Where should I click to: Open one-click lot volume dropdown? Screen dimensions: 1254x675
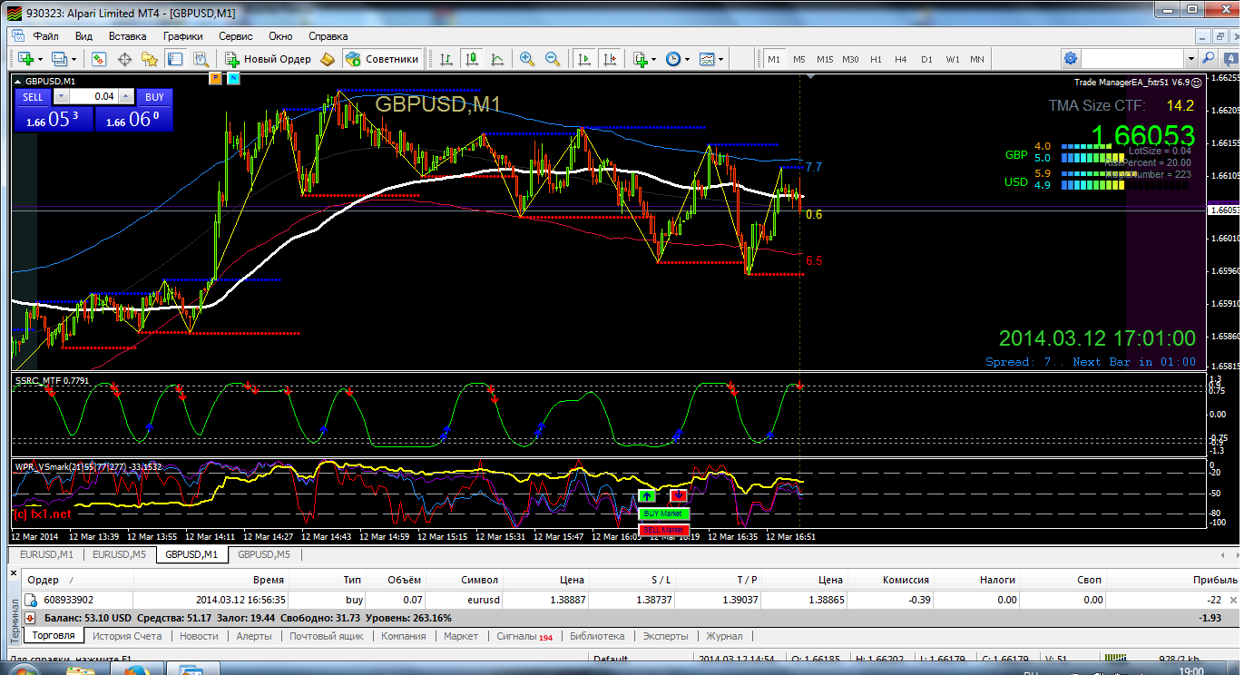[x=60, y=96]
